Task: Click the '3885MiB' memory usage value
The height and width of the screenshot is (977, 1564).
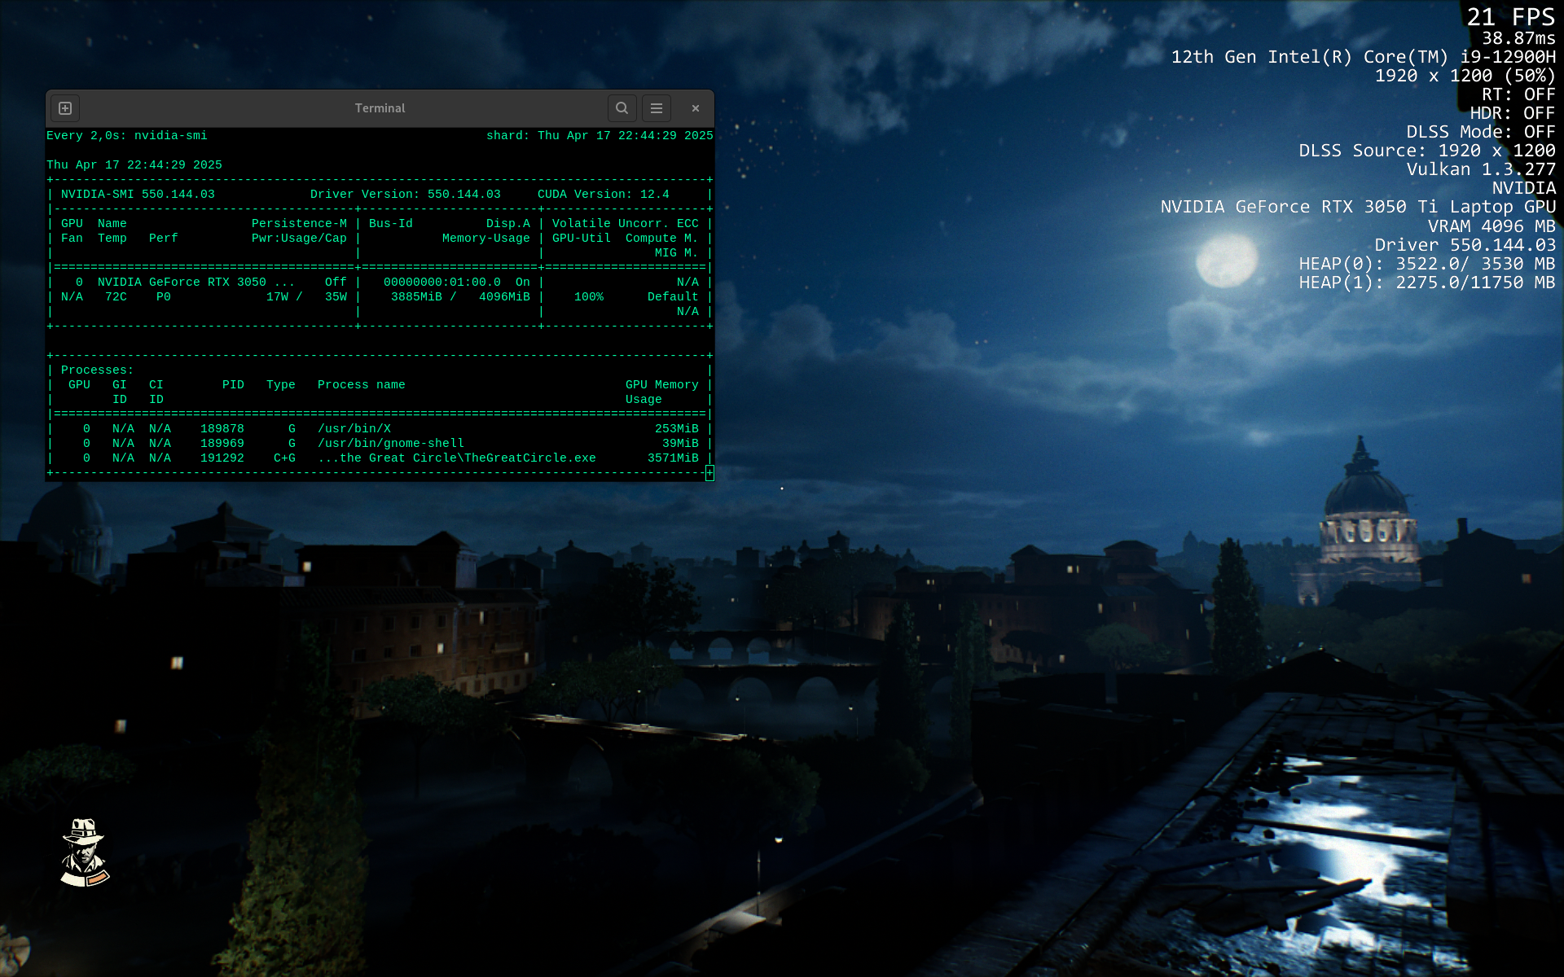Action: coord(416,297)
